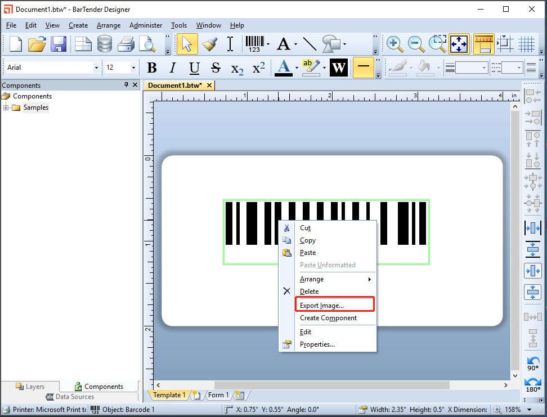This screenshot has width=547, height=417.
Task: Choose the text cursor tool
Action: (x=230, y=44)
